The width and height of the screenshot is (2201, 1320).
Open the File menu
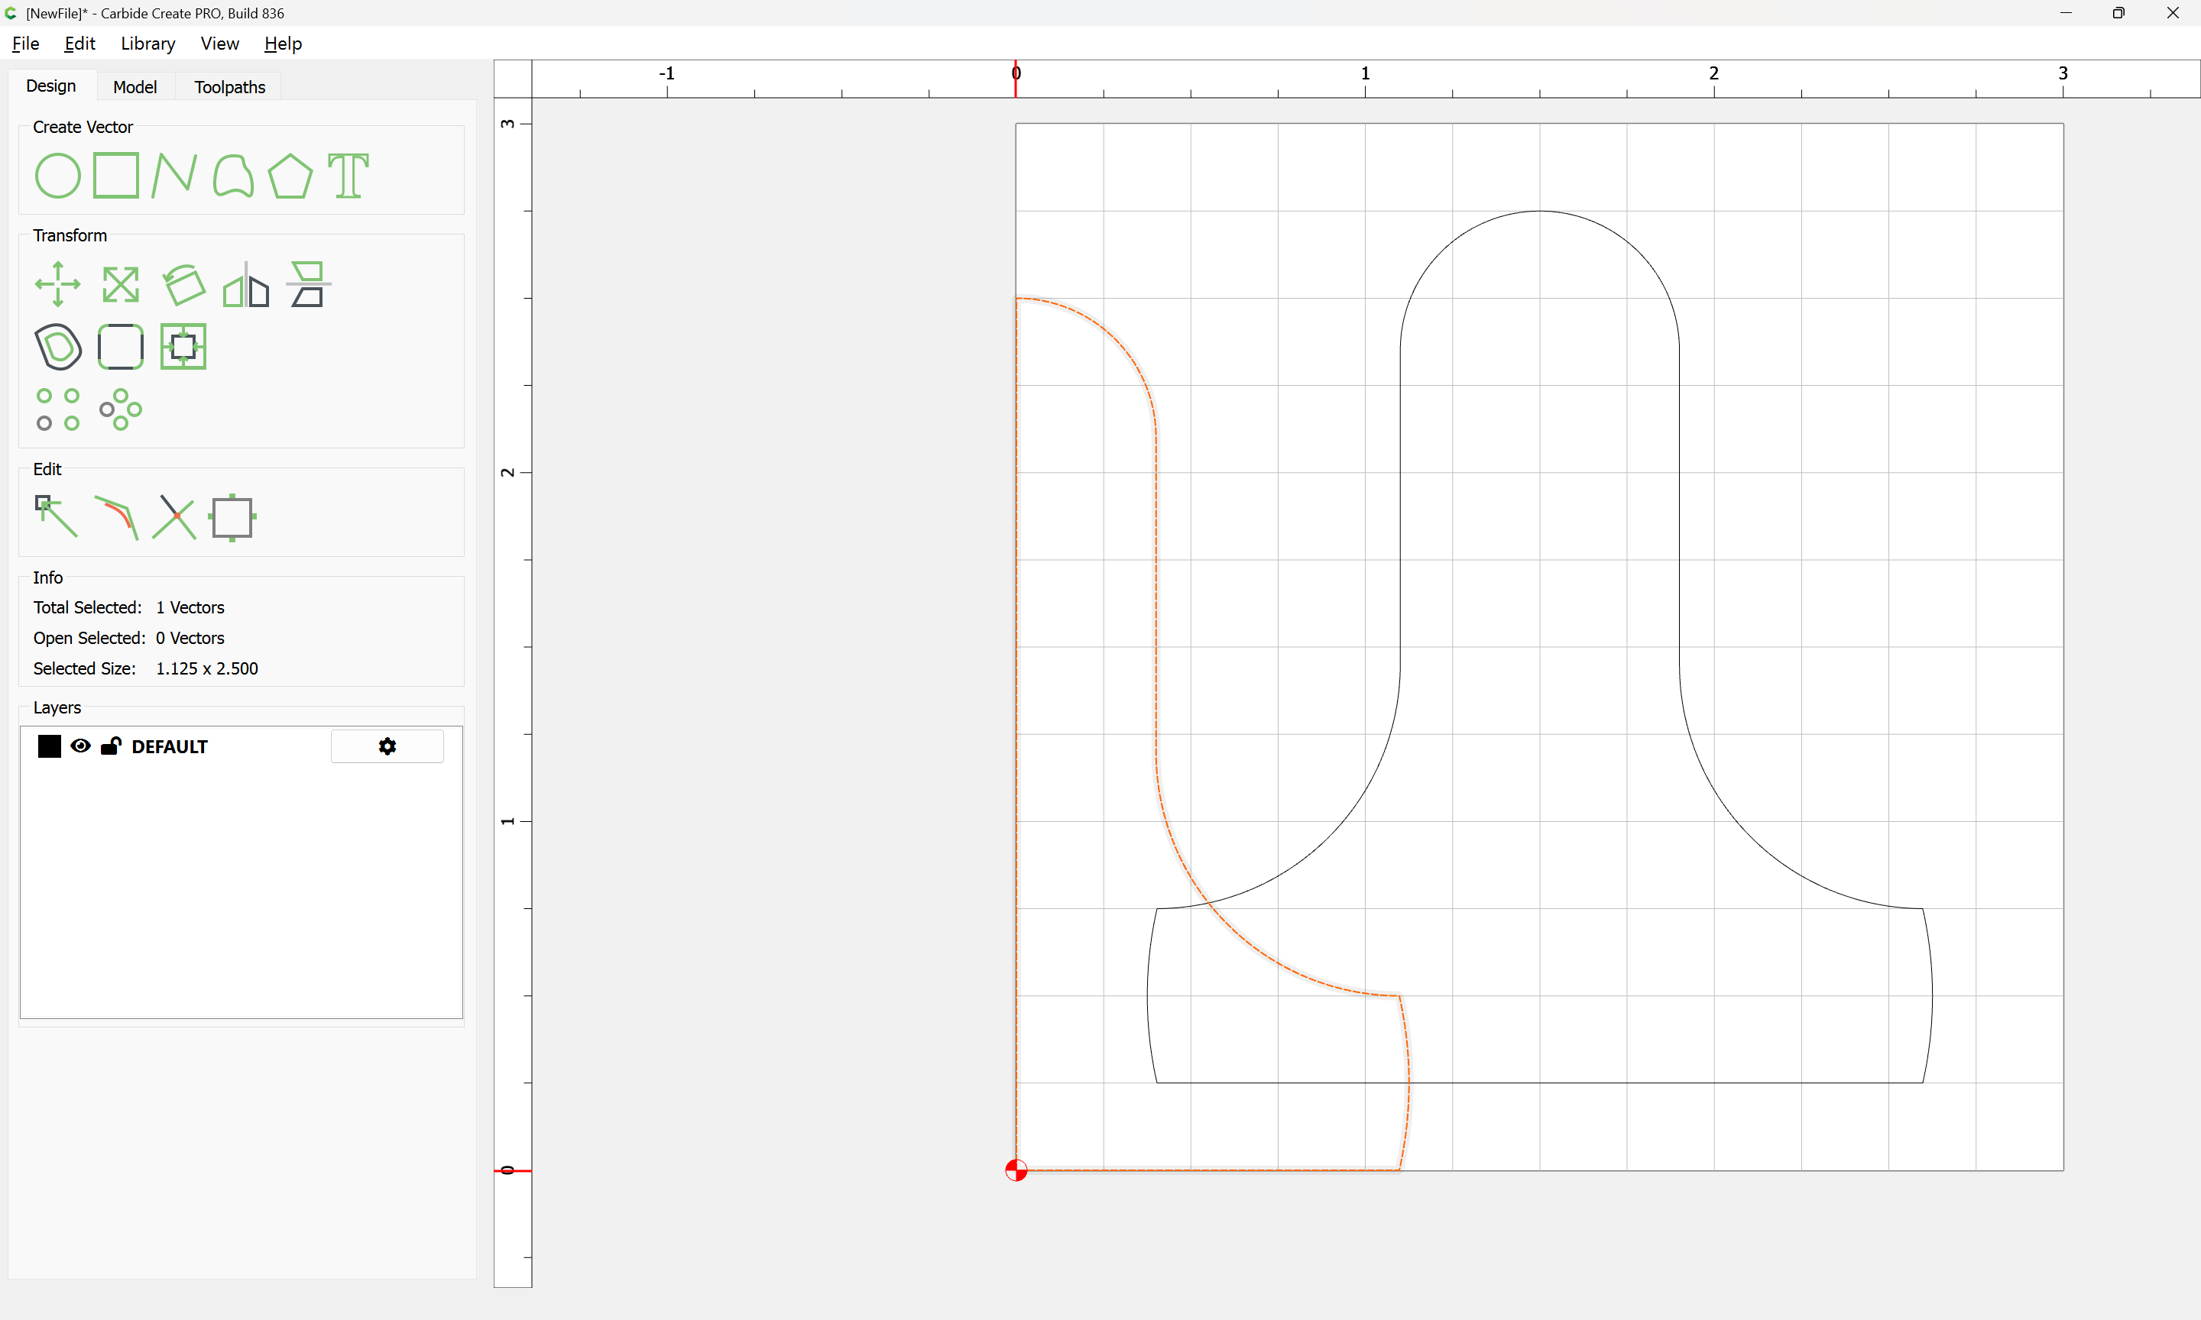[x=26, y=44]
